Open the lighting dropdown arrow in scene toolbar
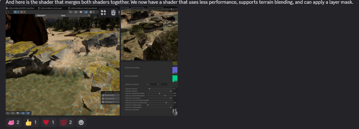Image resolution: width=359 pixels, height=129 pixels. click(94, 12)
